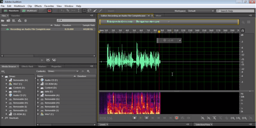Image resolution: width=256 pixels, height=128 pixels.
Task: Pause recording with the Pause button
Action: pos(146,118)
